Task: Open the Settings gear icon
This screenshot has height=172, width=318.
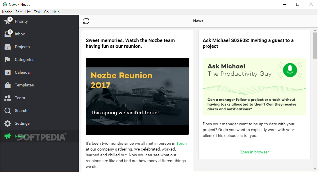Action: click(8, 124)
